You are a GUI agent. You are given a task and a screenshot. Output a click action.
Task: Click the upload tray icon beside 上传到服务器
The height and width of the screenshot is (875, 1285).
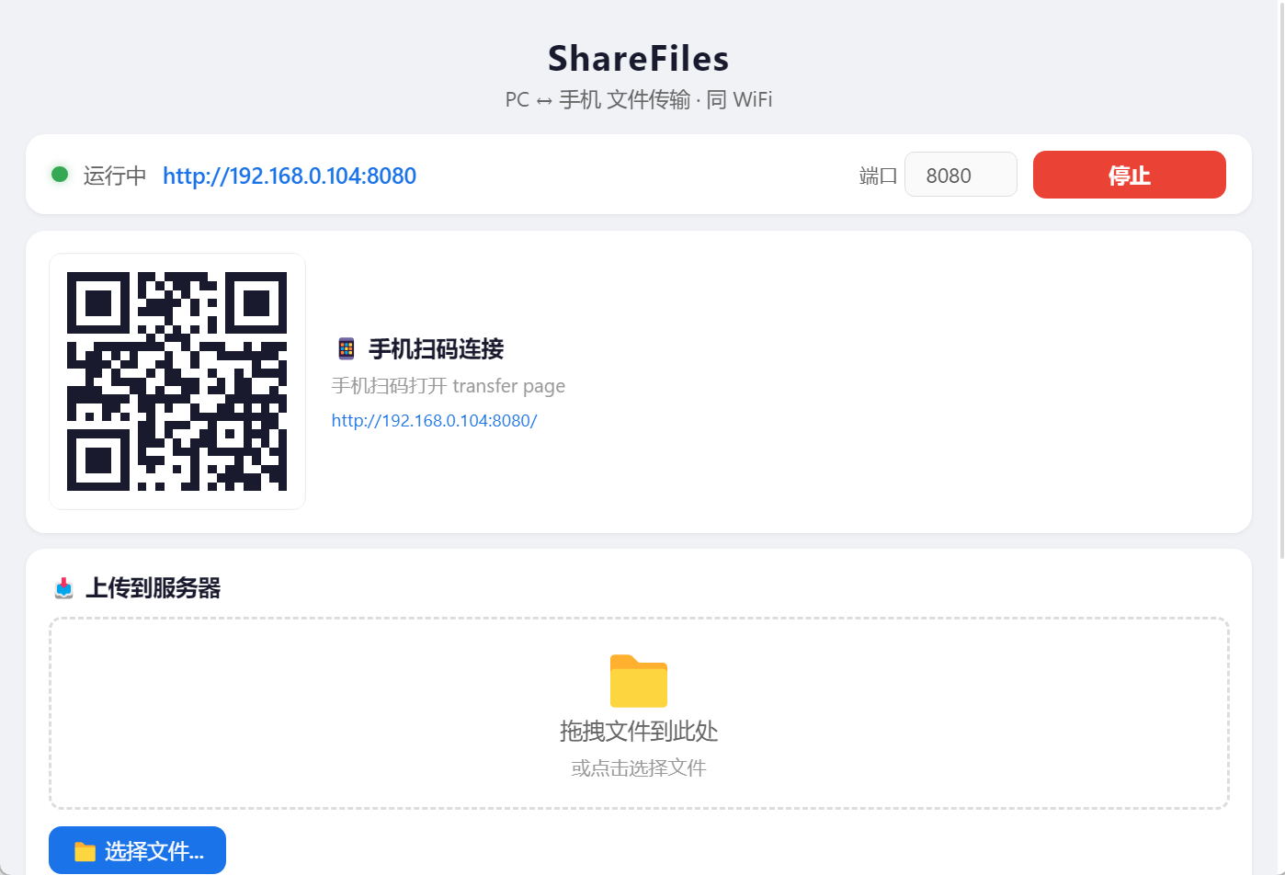(x=63, y=588)
